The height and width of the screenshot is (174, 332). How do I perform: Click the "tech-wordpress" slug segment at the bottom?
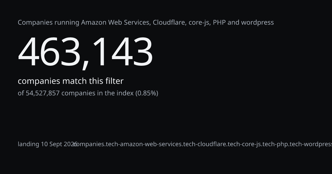(x=310, y=144)
